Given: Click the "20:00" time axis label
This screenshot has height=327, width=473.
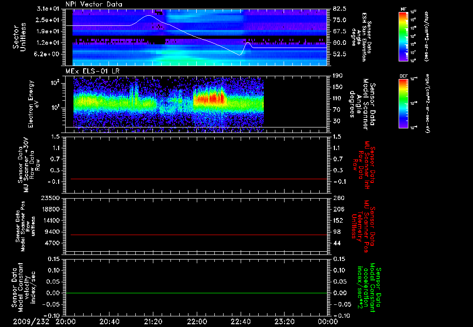Looking at the screenshot, I should 66,321.
